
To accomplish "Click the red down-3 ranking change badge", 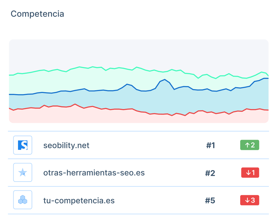I will click(250, 200).
